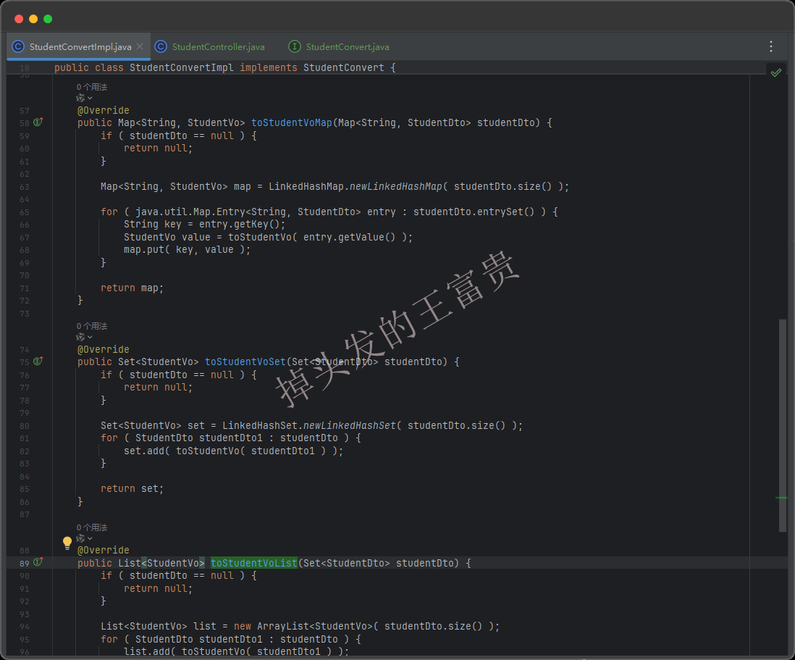Click @Override annotation on line 74
Screen dimensions: 795x660
(104, 349)
